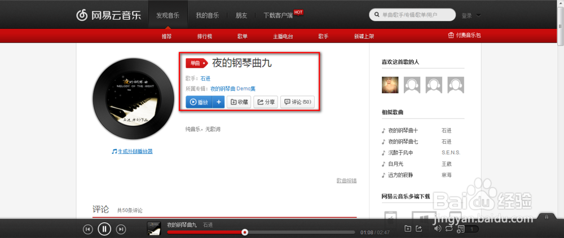Screen dimensions: 564x238
Task: Click music note icon beside 夜的钢琴曲十
Action: click(x=384, y=130)
